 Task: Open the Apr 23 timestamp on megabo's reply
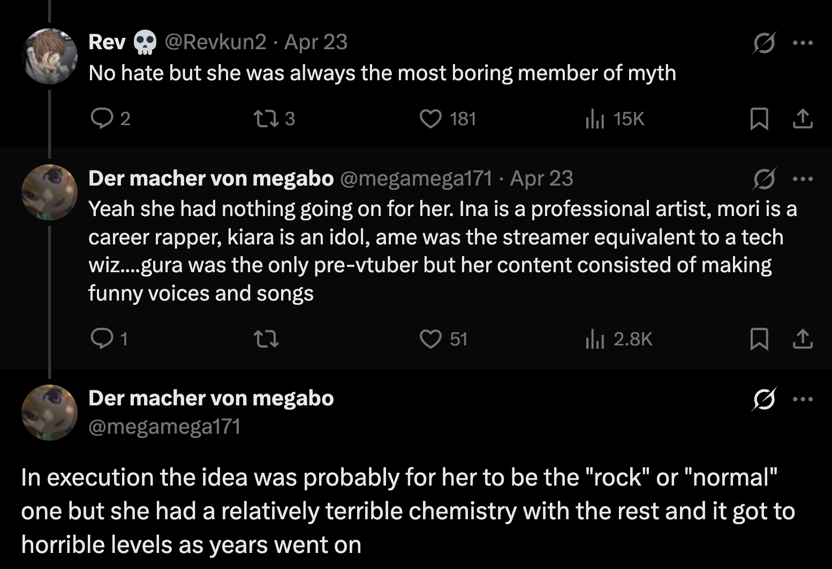(x=541, y=179)
